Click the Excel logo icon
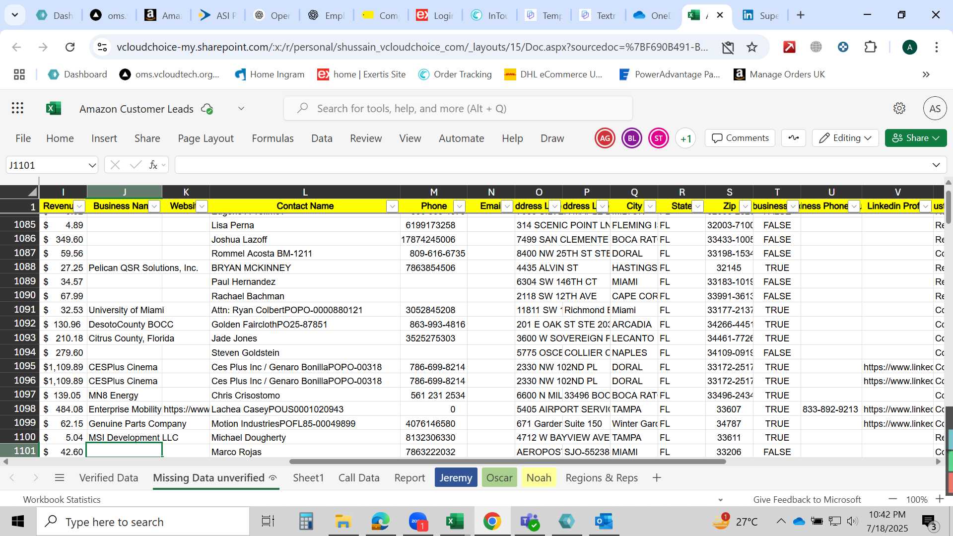This screenshot has height=536, width=953. [x=53, y=108]
